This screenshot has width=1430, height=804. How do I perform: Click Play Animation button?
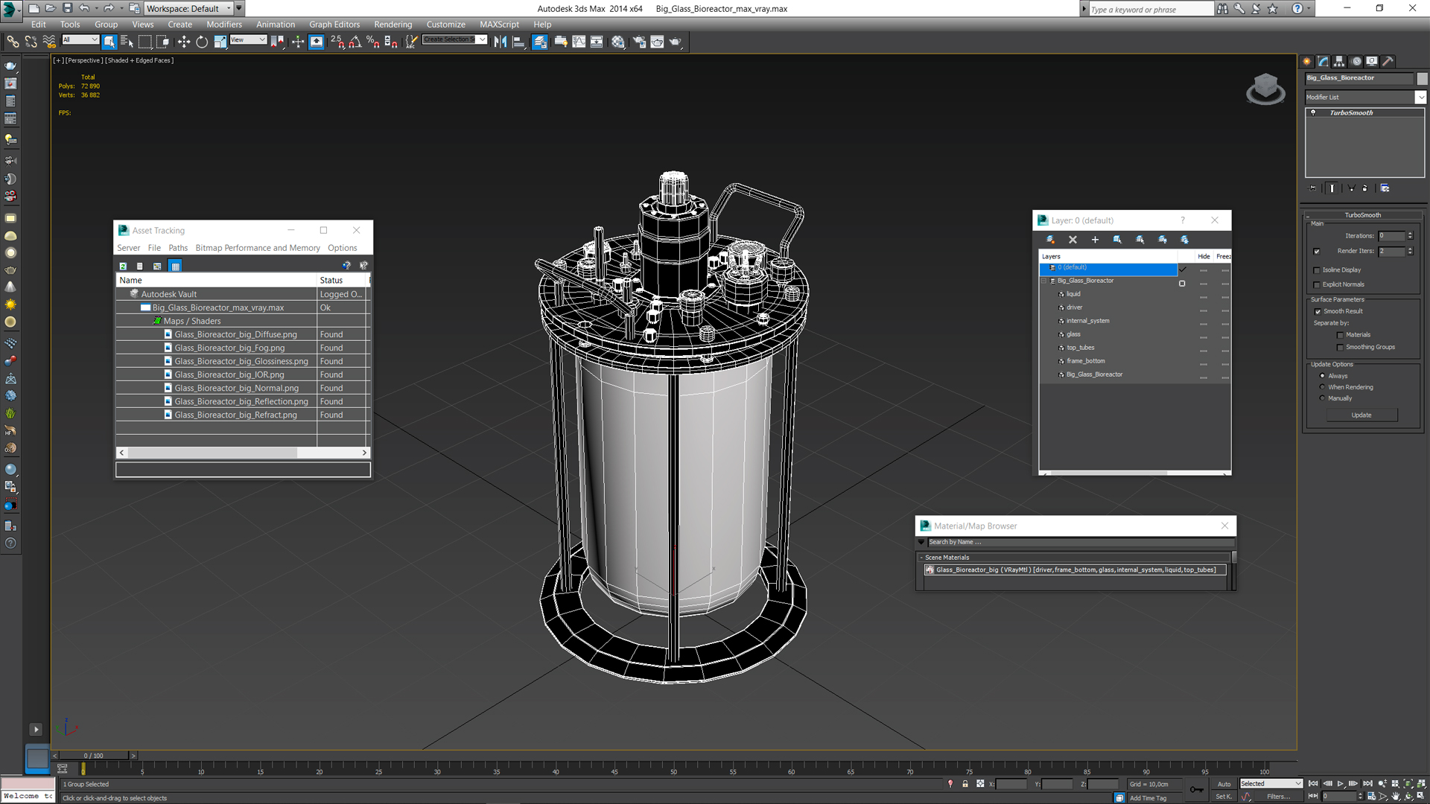1340,784
